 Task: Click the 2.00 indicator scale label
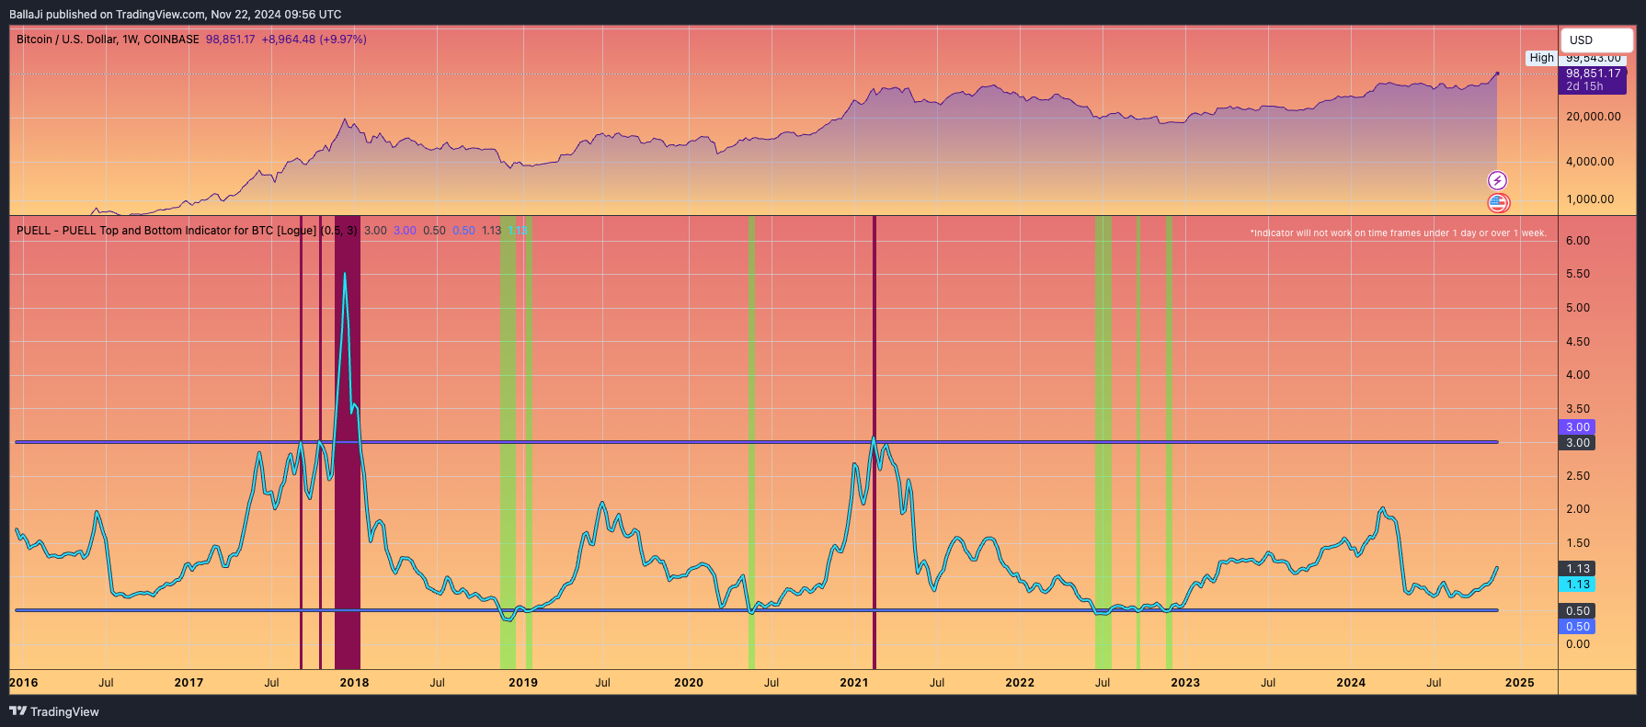point(1578,509)
